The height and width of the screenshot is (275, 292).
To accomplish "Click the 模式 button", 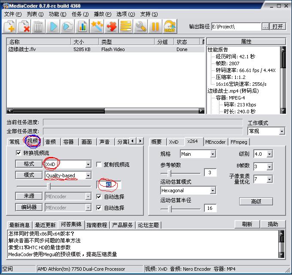I will pyautogui.click(x=29, y=175).
